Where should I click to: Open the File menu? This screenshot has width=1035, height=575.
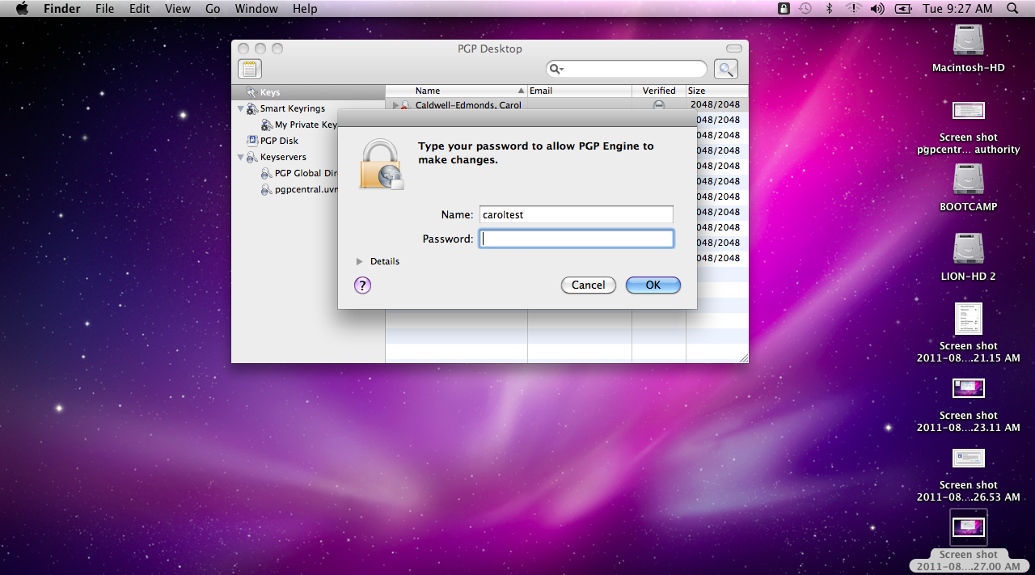[x=104, y=9]
